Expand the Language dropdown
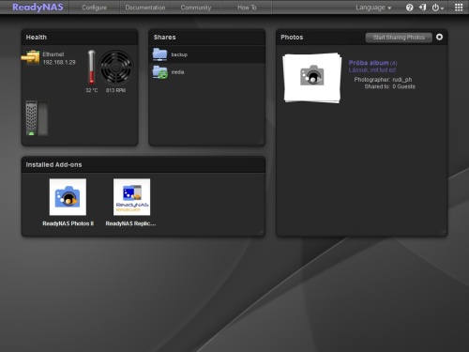 pos(373,8)
